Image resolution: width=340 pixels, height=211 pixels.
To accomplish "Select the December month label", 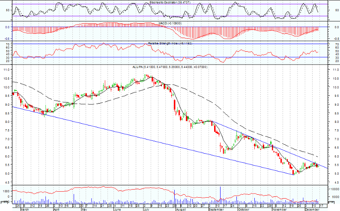I will pyautogui.click(x=312, y=209).
